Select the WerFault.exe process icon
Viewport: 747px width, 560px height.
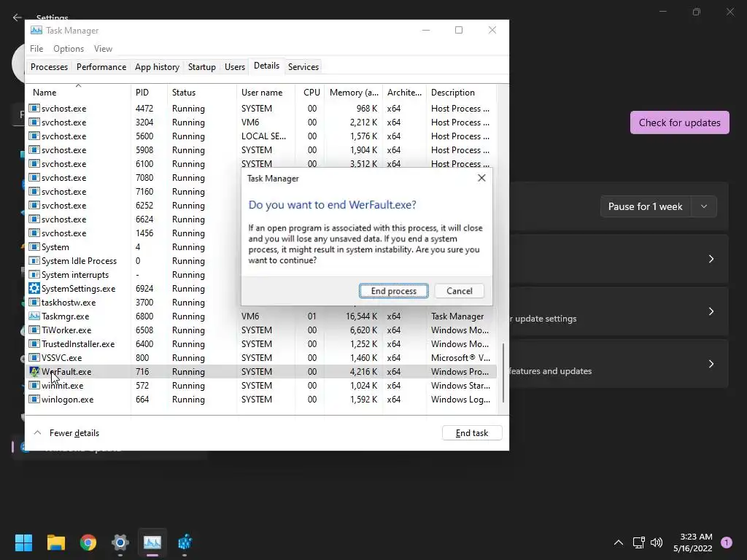coord(34,371)
